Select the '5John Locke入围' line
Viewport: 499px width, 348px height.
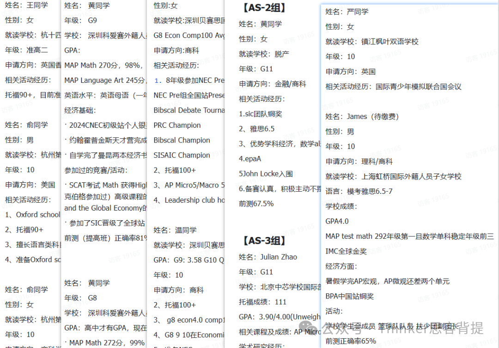[266, 174]
